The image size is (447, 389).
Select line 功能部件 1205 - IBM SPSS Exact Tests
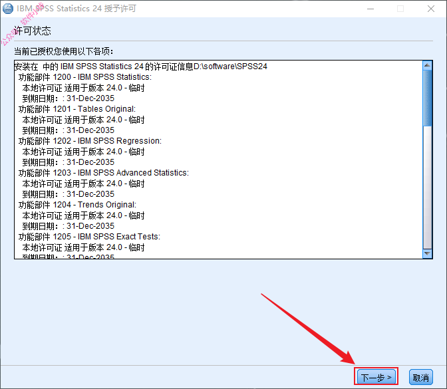[x=89, y=237]
